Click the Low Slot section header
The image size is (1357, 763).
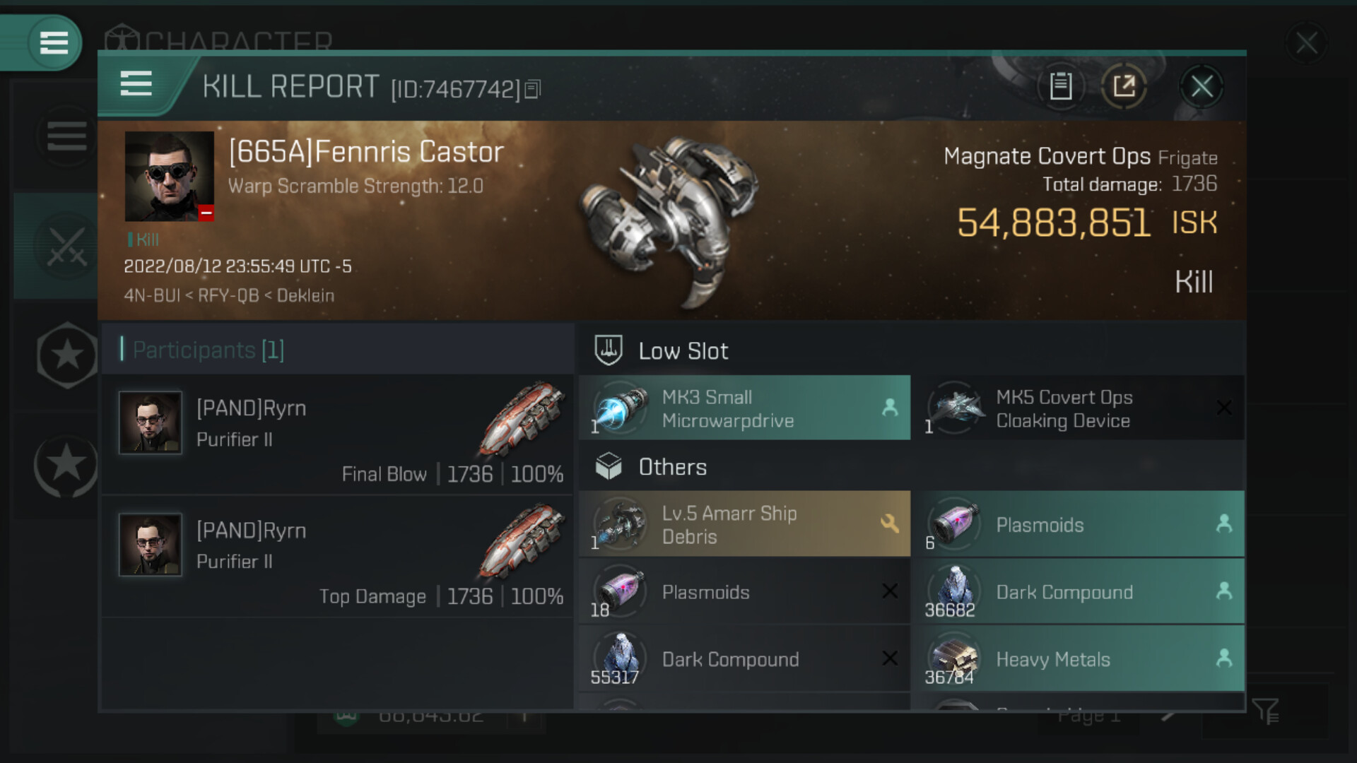pyautogui.click(x=683, y=351)
